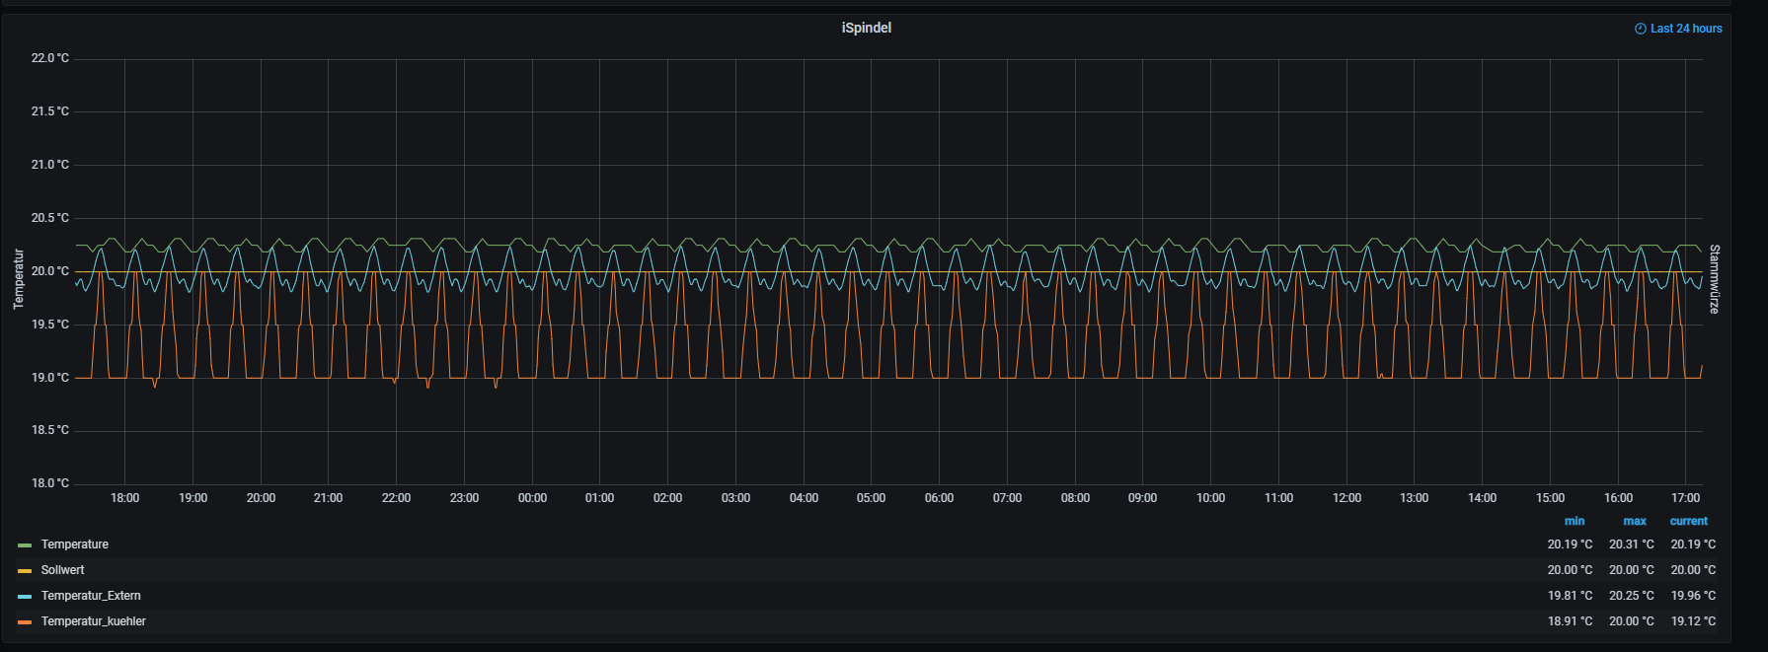Click the orange Temperatur_kuehler color swatch

point(25,622)
